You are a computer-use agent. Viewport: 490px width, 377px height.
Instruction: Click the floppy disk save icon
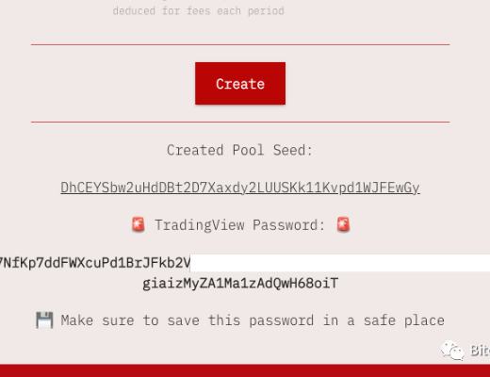click(x=44, y=320)
